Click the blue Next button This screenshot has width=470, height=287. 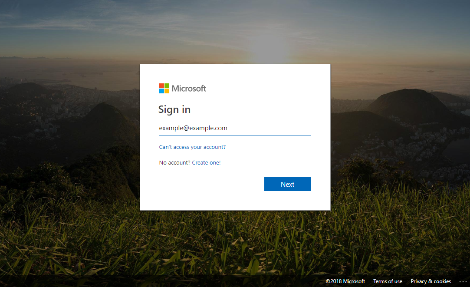287,184
